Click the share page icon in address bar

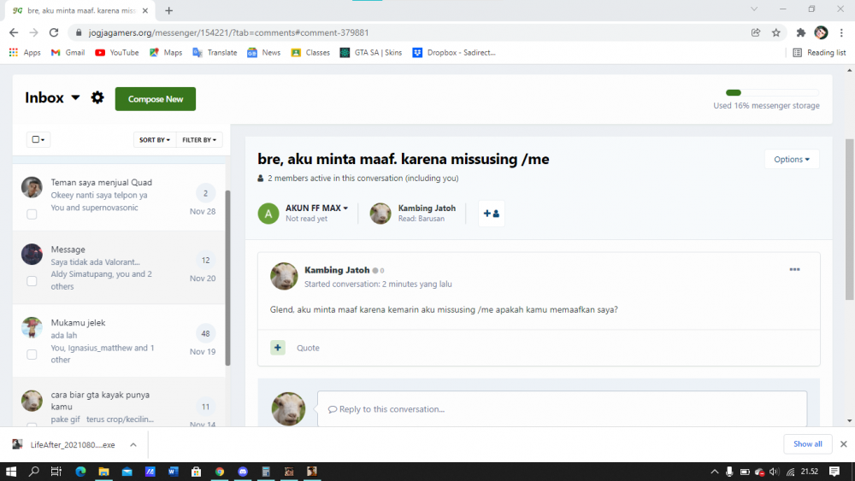pyautogui.click(x=756, y=32)
